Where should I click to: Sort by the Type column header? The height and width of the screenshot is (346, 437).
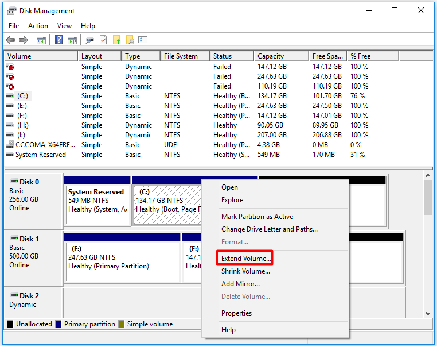pos(141,56)
